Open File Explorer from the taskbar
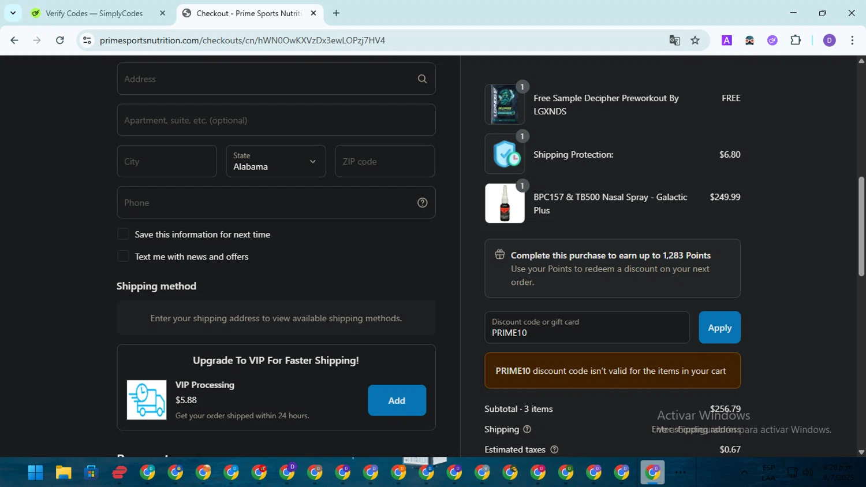Viewport: 866px width, 487px height. pyautogui.click(x=64, y=473)
